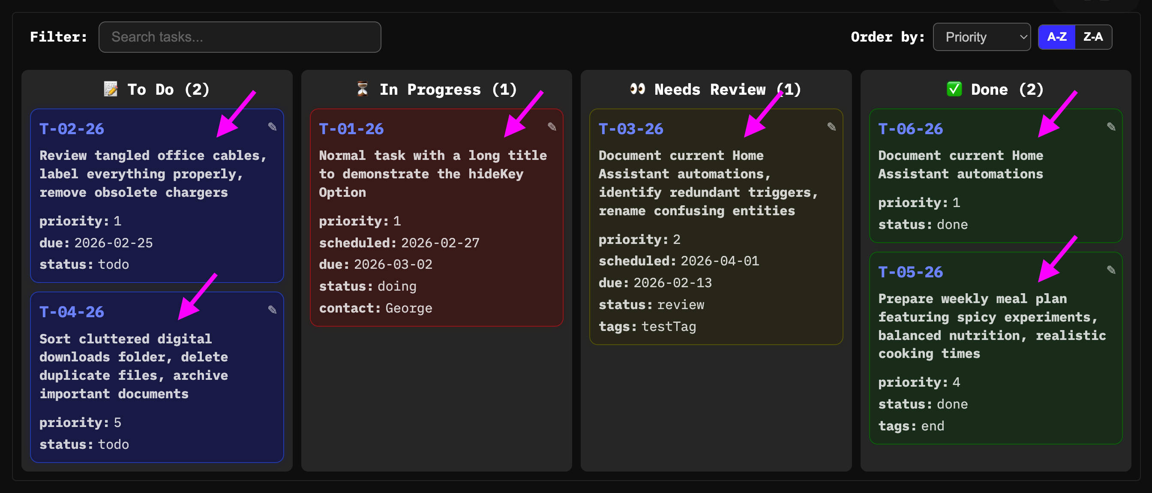Click the hourglass icon beside In Progress
Viewport: 1152px width, 493px height.
[x=362, y=89]
